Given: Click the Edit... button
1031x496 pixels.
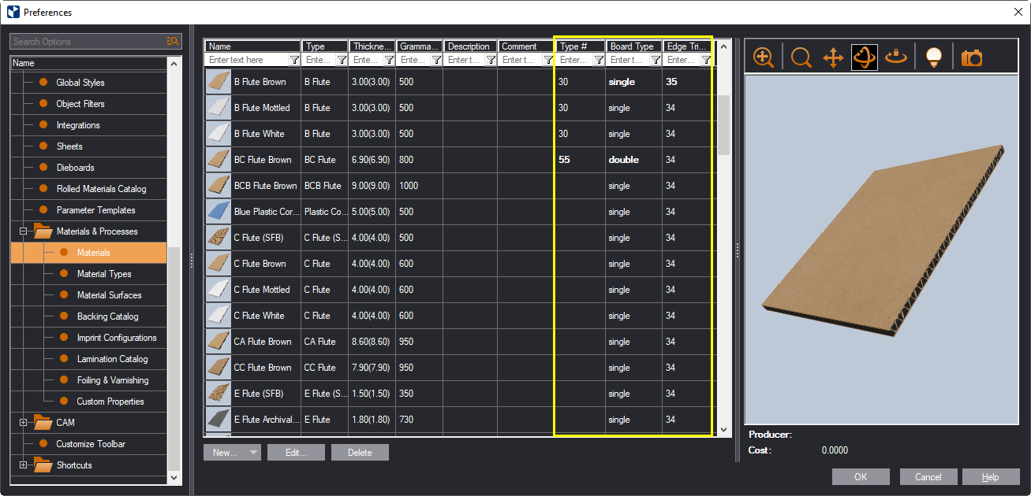Looking at the screenshot, I should click(296, 453).
